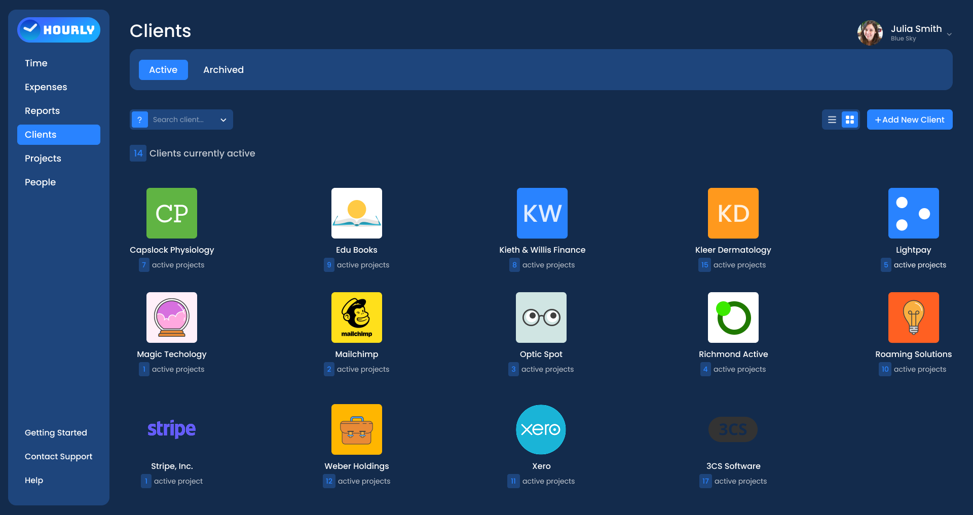Click the Hourly logo
The height and width of the screenshot is (515, 973).
(59, 30)
